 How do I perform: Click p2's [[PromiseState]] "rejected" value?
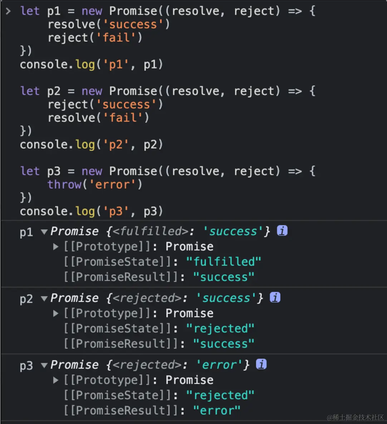pyautogui.click(x=220, y=328)
